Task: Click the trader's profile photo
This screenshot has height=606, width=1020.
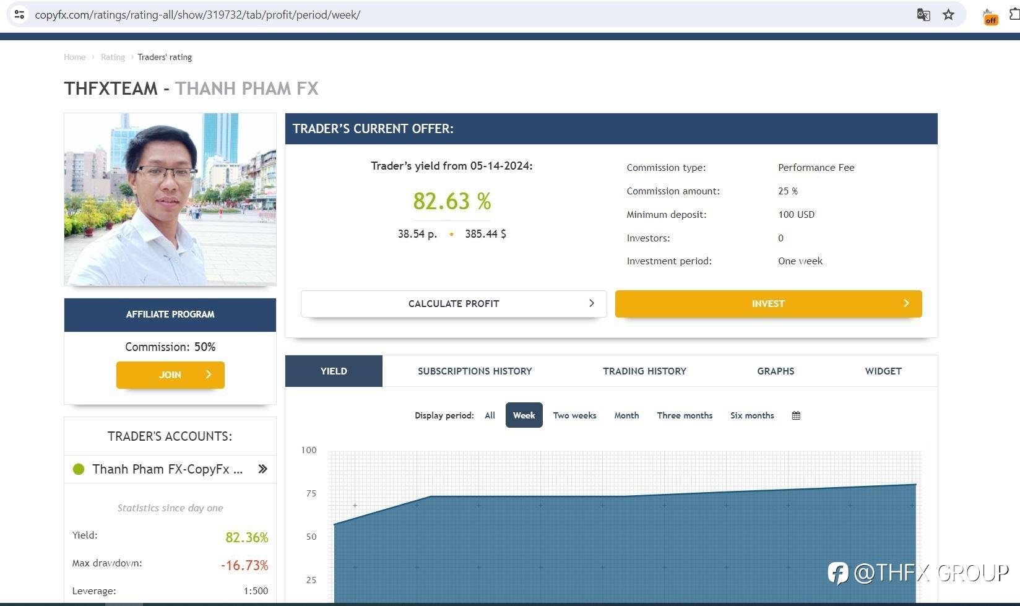Action: (170, 199)
